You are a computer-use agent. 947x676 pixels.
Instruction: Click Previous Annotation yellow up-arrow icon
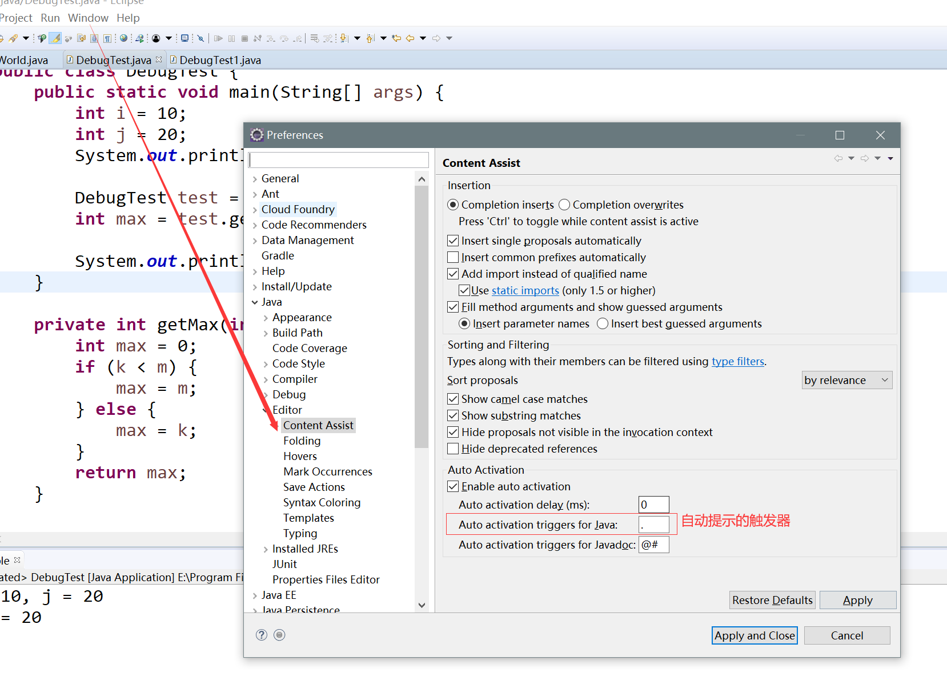pos(370,38)
